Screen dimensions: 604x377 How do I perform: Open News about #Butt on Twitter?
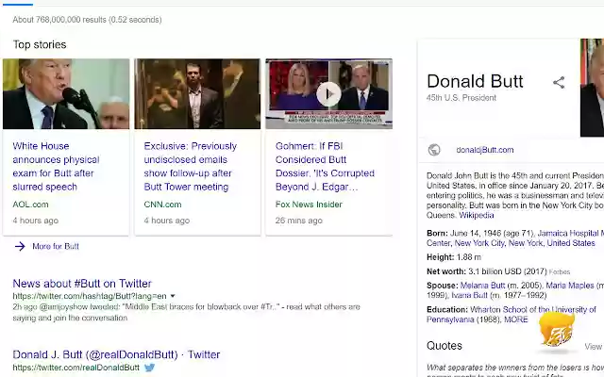pyautogui.click(x=82, y=284)
